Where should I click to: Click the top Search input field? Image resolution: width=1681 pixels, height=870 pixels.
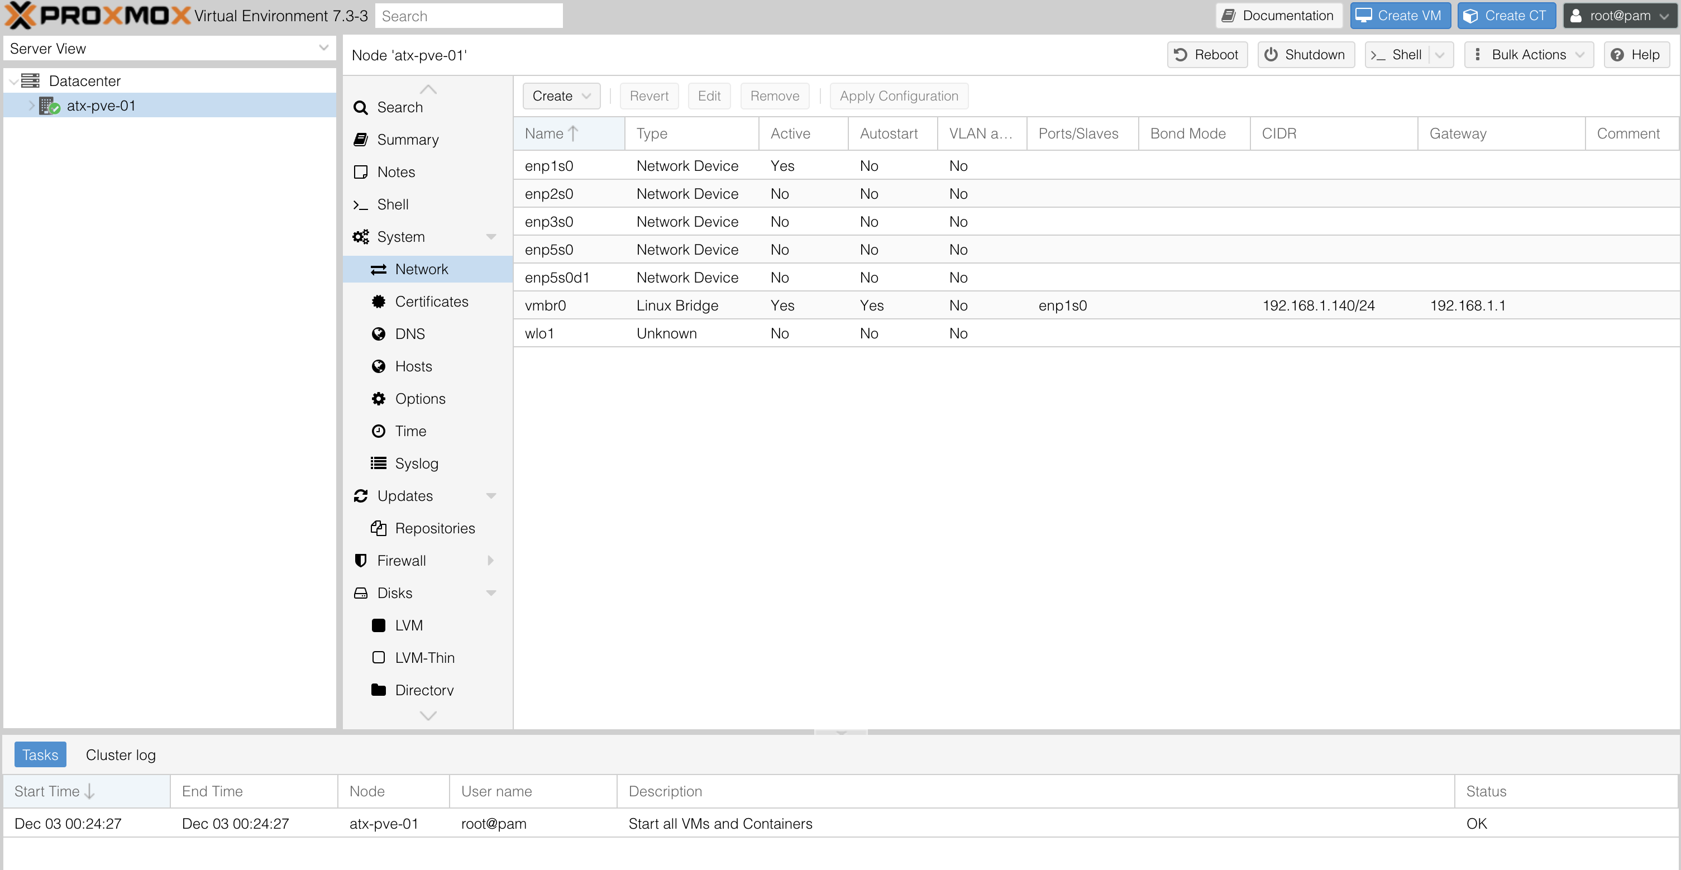pos(468,16)
